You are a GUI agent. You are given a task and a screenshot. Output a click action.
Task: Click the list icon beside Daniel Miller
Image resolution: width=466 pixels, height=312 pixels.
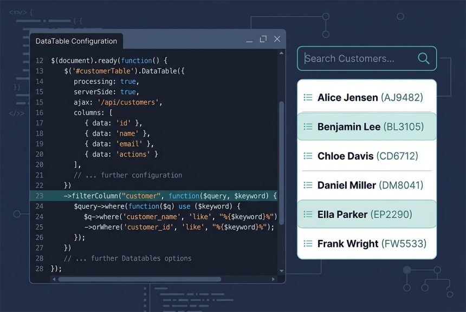[x=308, y=185]
